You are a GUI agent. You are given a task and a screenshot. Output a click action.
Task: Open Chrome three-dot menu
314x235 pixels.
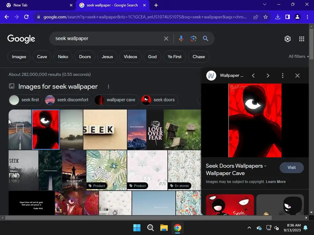(x=307, y=17)
